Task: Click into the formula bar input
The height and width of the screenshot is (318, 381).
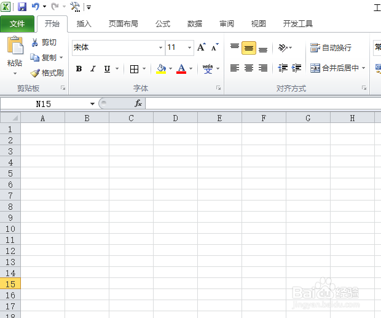Action: (x=263, y=103)
